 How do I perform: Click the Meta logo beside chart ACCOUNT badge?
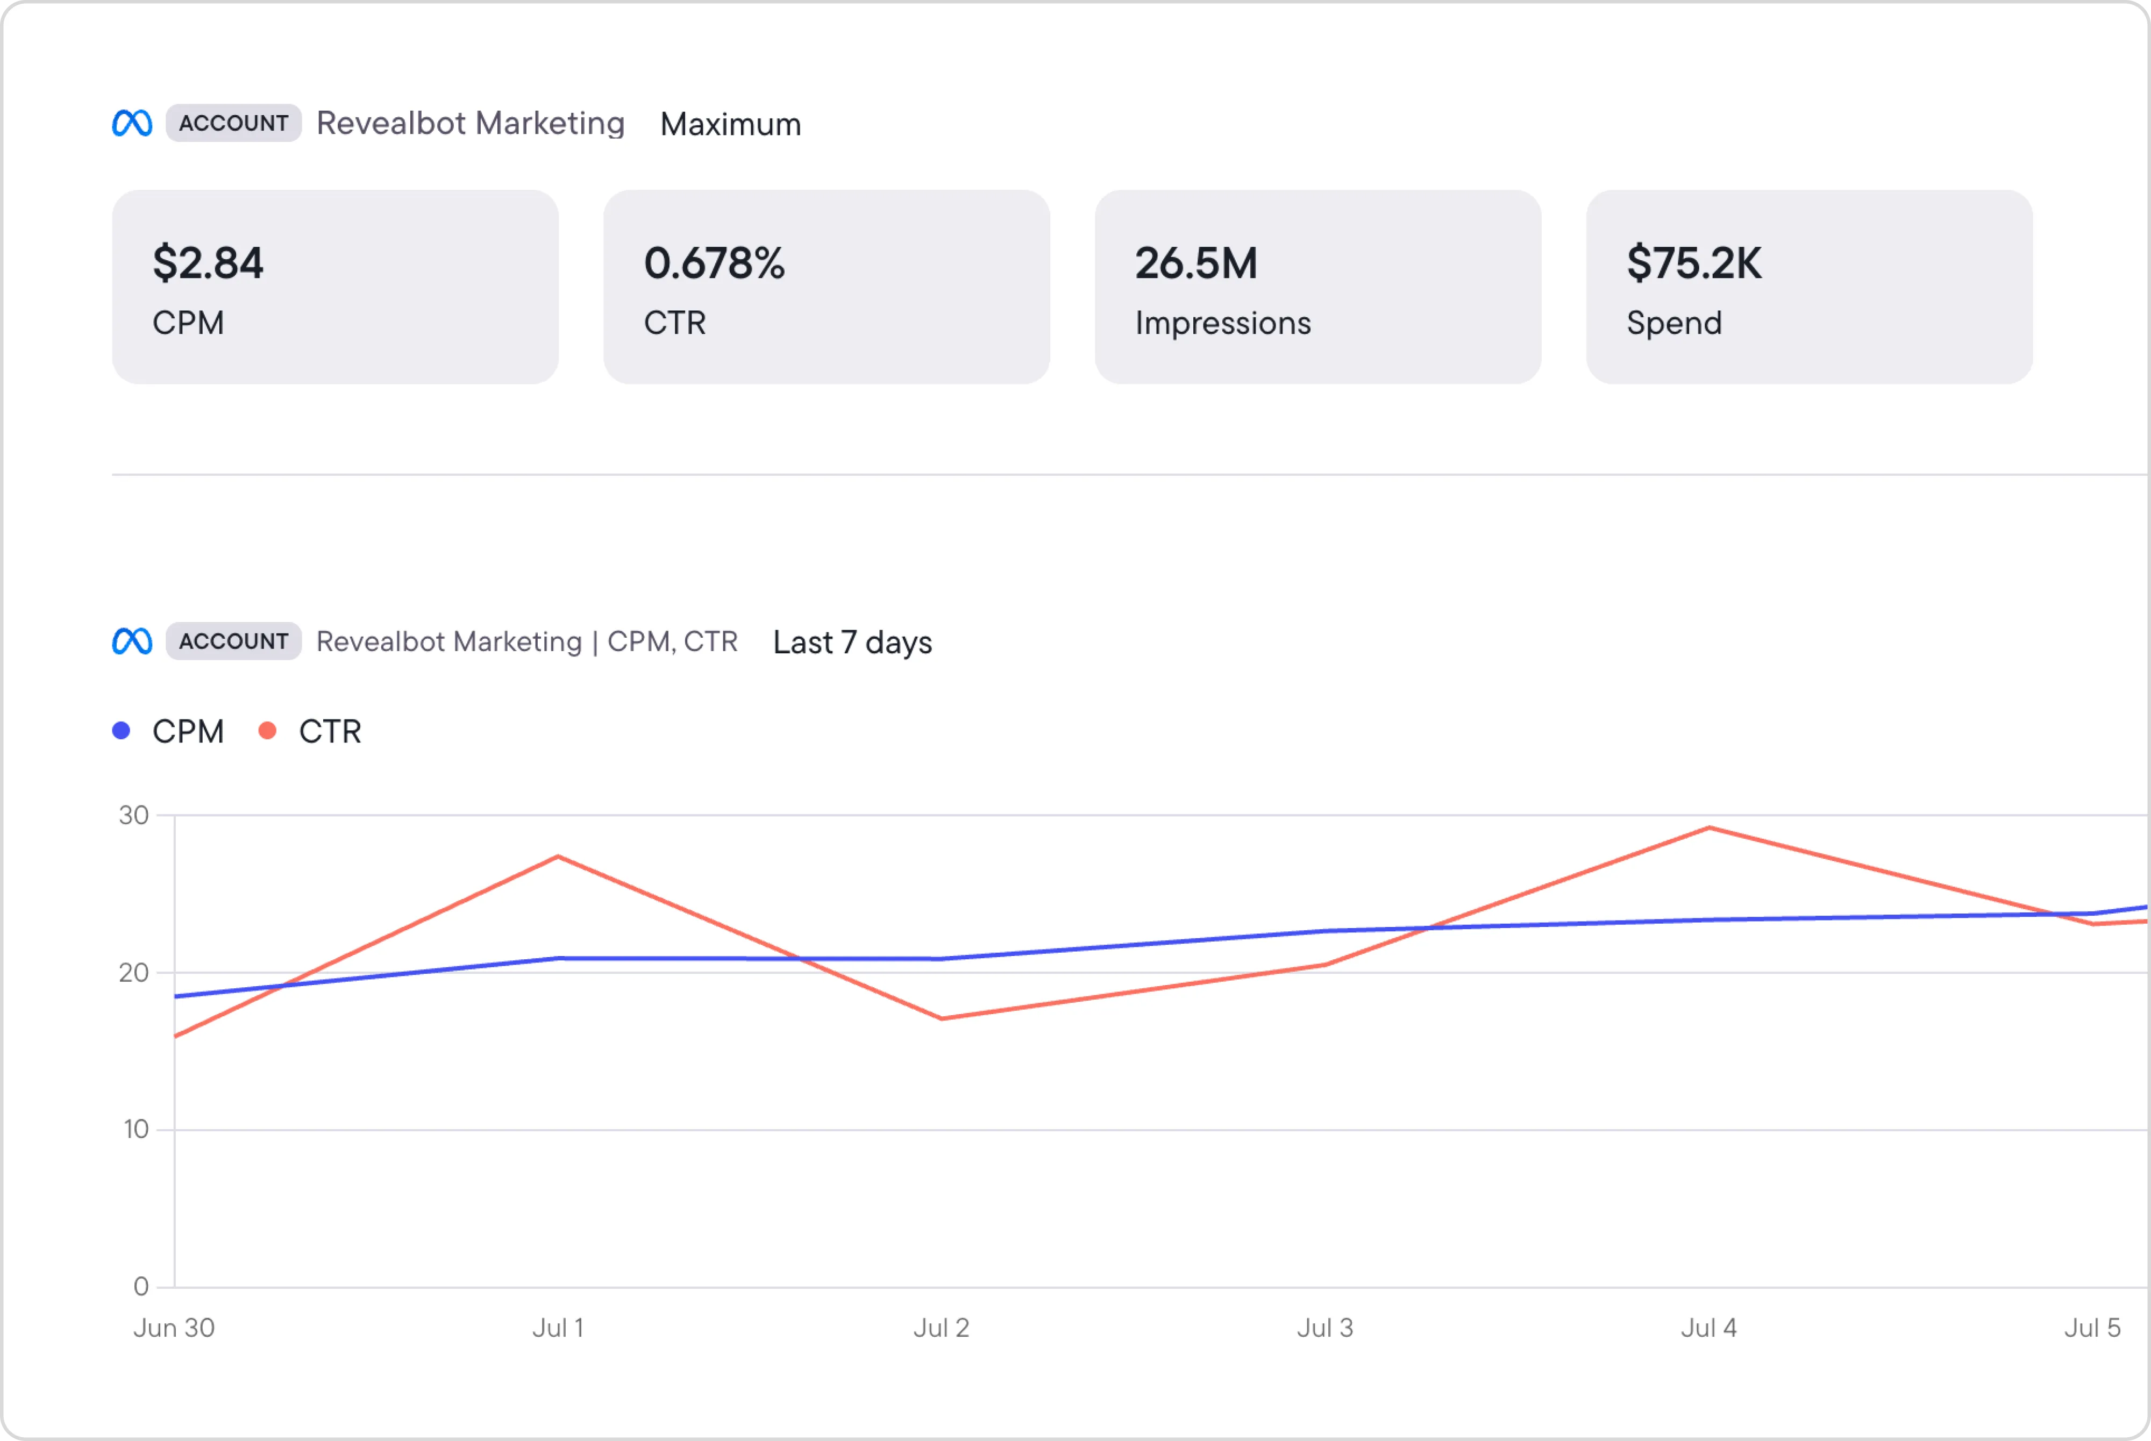pos(131,641)
